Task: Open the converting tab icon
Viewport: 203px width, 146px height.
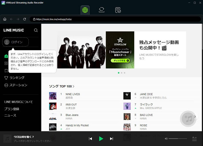Action: pyautogui.click(x=102, y=10)
